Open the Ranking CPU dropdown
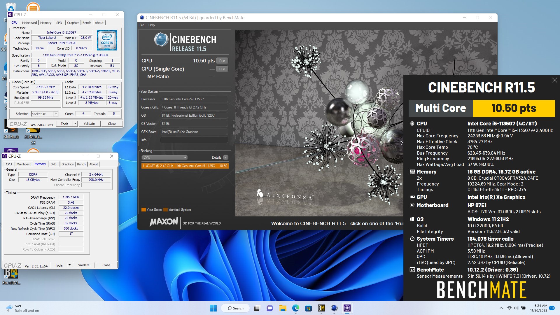Viewport: 560px width, 315px height. point(164,157)
